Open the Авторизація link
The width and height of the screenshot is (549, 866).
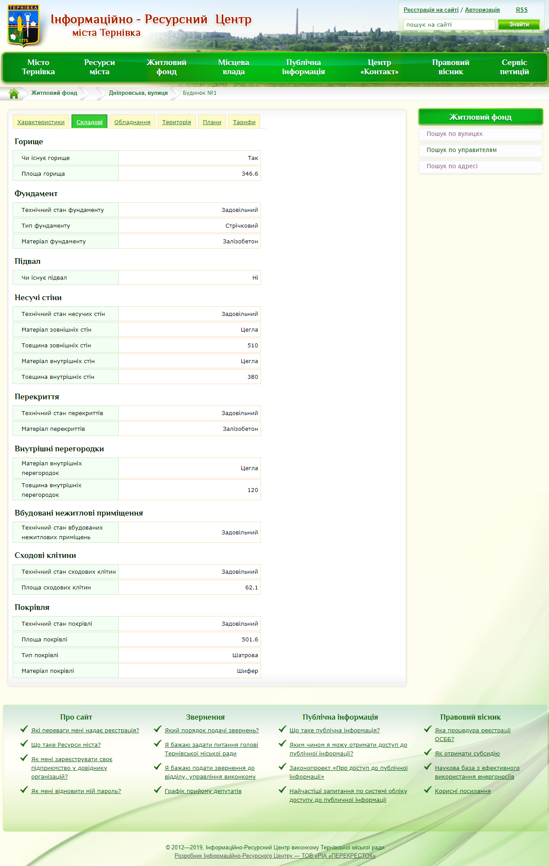[x=482, y=10]
